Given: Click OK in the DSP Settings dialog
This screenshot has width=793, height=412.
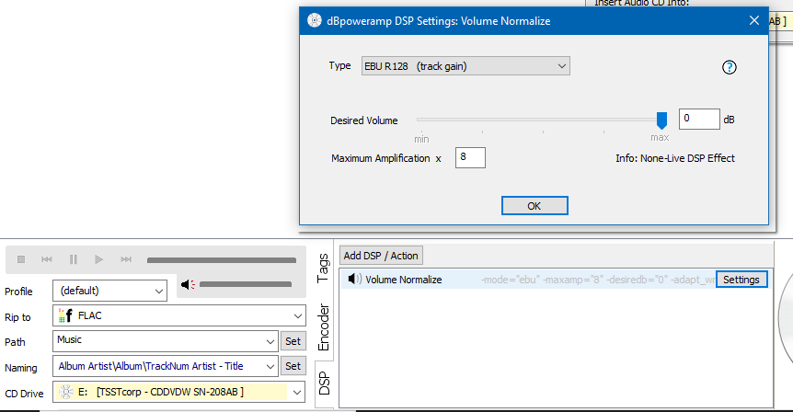Looking at the screenshot, I should [x=534, y=206].
